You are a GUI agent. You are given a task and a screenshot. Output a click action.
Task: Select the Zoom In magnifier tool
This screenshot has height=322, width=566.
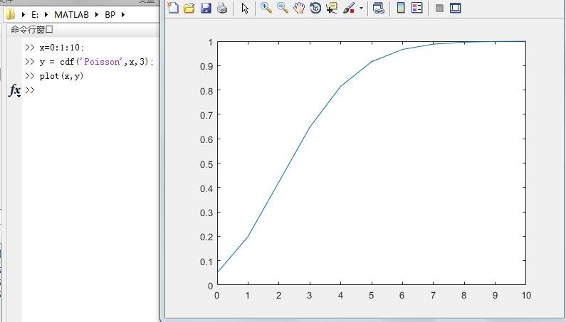(266, 8)
